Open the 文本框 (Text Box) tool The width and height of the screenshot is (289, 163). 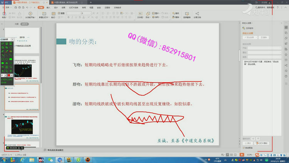[140, 16]
